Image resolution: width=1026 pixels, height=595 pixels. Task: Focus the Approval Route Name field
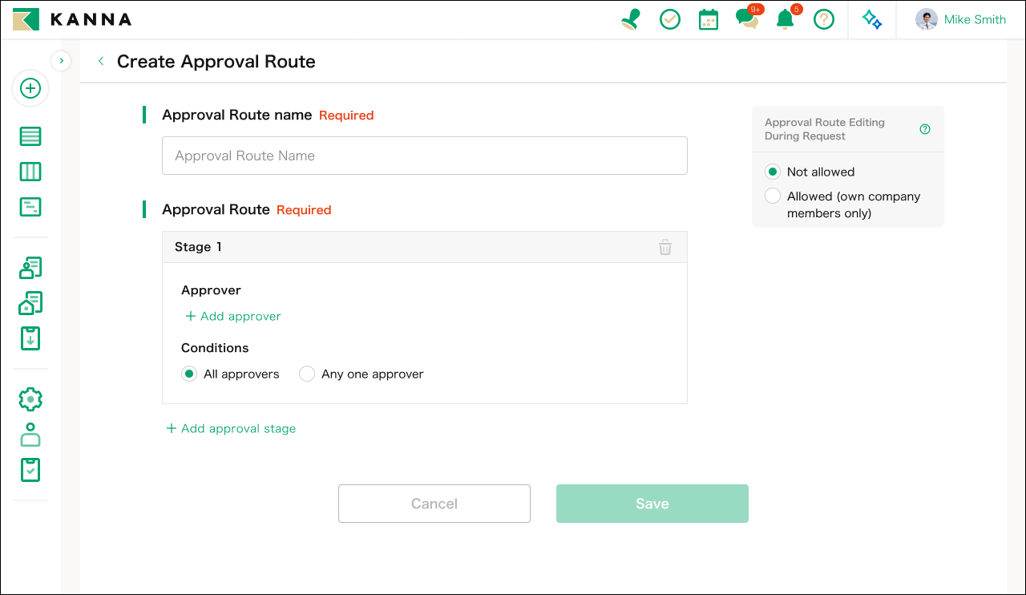pyautogui.click(x=425, y=156)
